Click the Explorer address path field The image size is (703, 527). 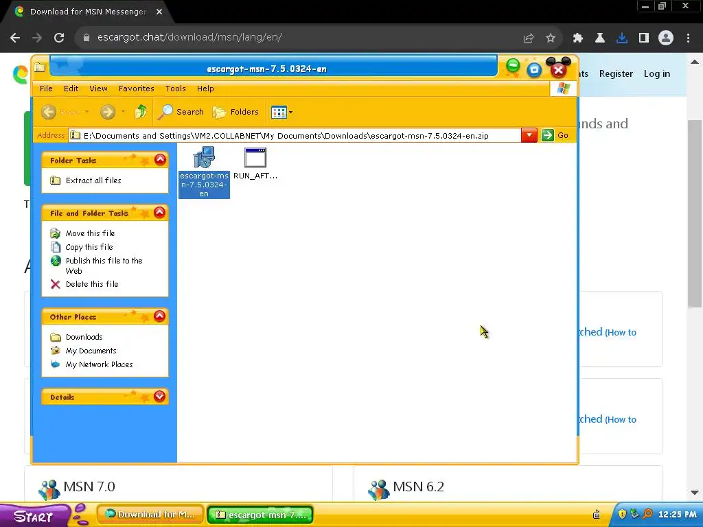pyautogui.click(x=295, y=135)
